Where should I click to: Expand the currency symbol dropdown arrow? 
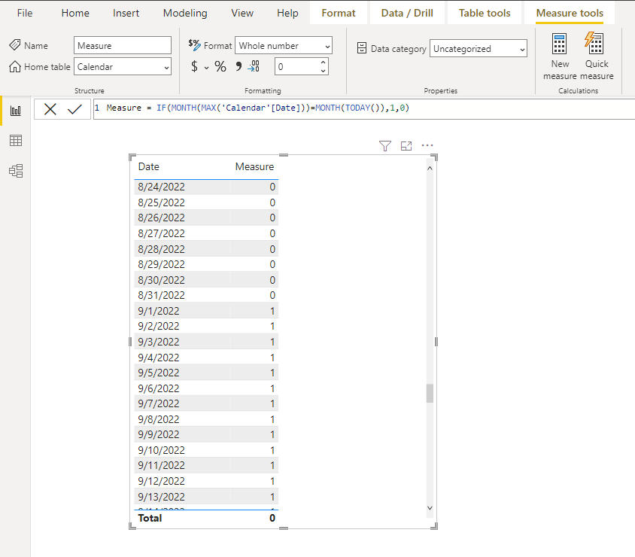pyautogui.click(x=207, y=68)
